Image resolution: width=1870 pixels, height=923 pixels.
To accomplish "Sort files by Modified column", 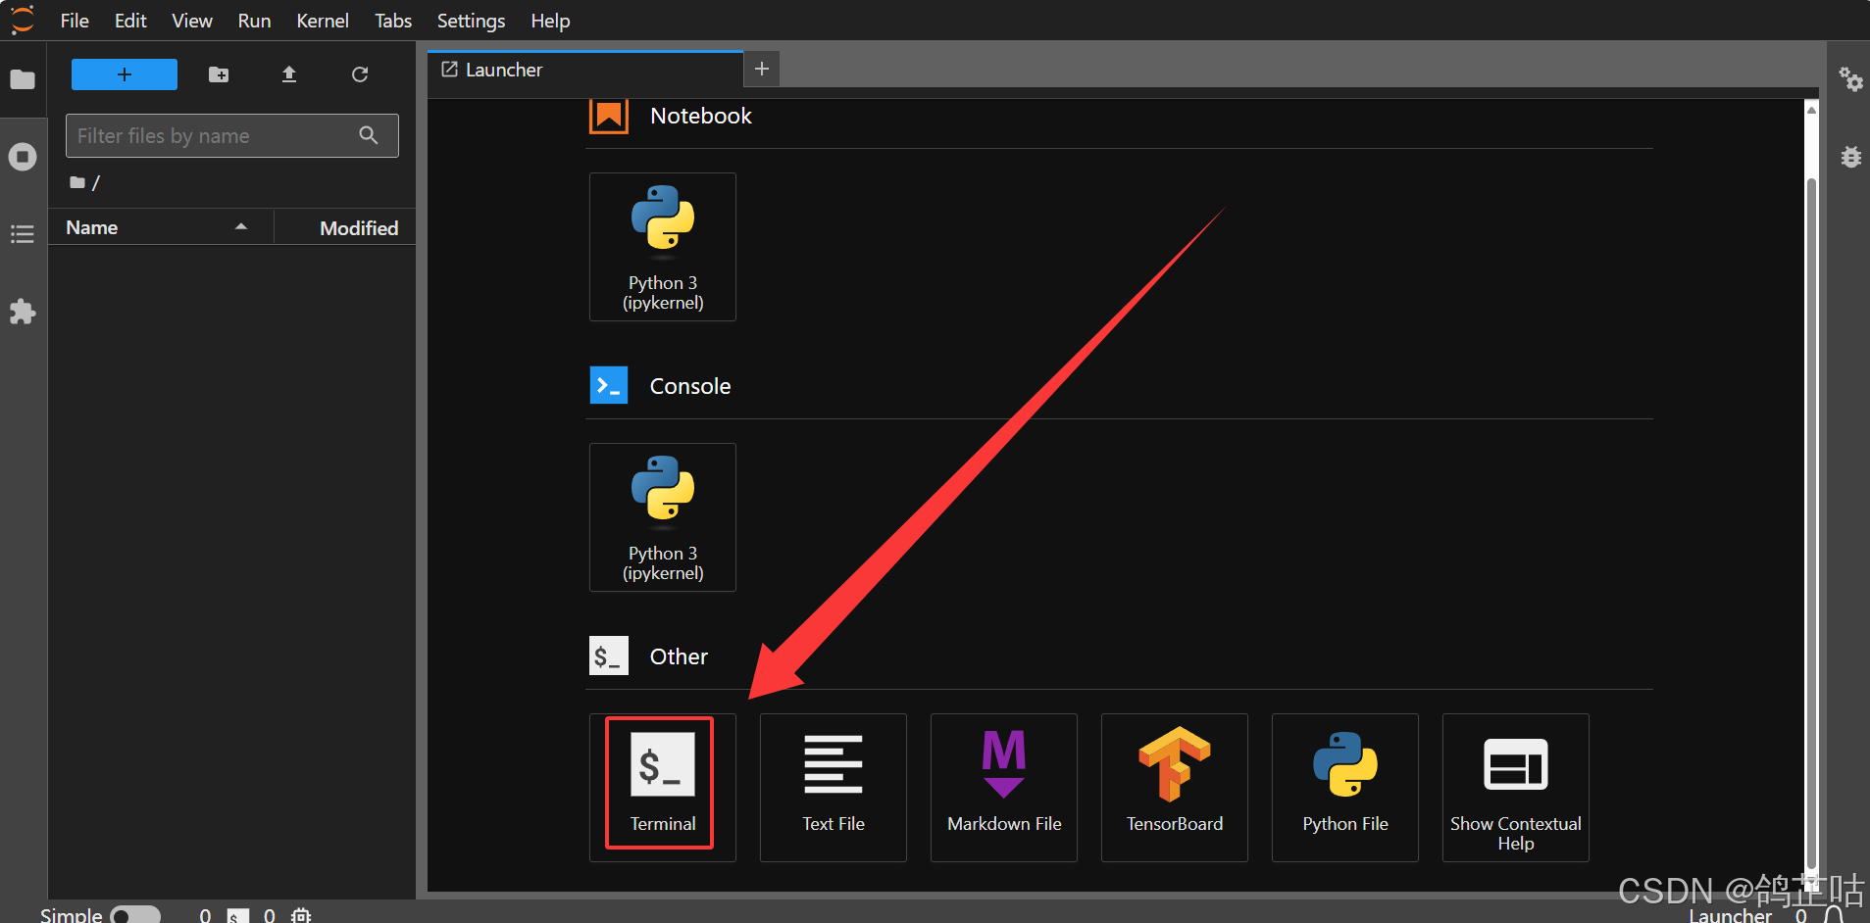I will (358, 227).
